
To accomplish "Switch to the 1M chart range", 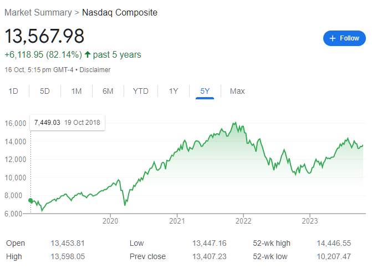I will point(77,91).
